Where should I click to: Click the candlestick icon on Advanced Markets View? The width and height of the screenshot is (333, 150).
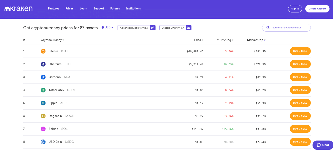pyautogui.click(x=153, y=28)
